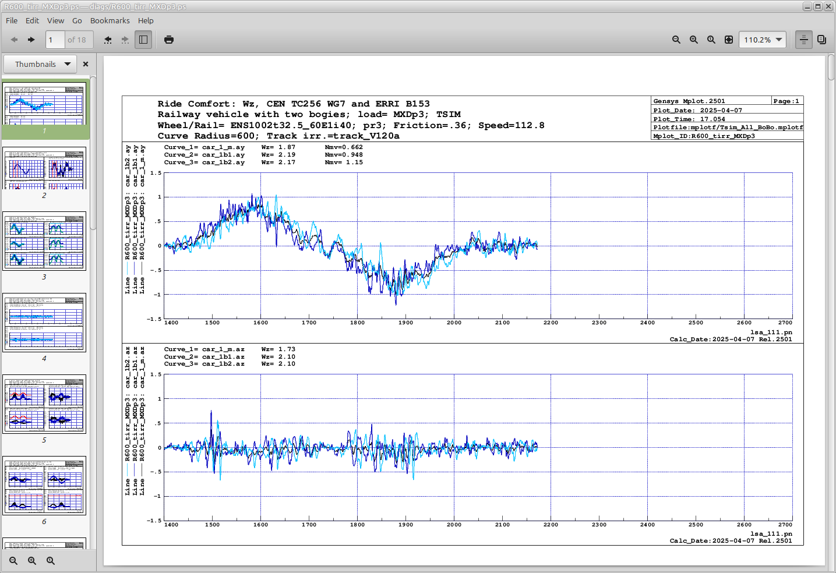Viewport: 836px width, 573px height.
Task: Select the page 5 thumbnail
Action: point(44,404)
